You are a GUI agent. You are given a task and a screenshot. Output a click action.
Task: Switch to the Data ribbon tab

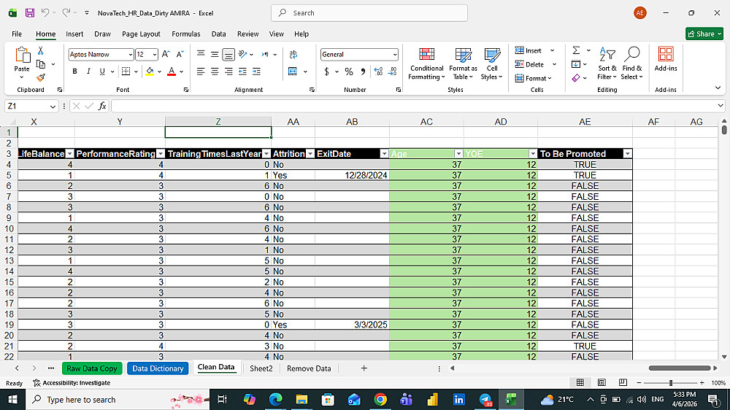[218, 34]
